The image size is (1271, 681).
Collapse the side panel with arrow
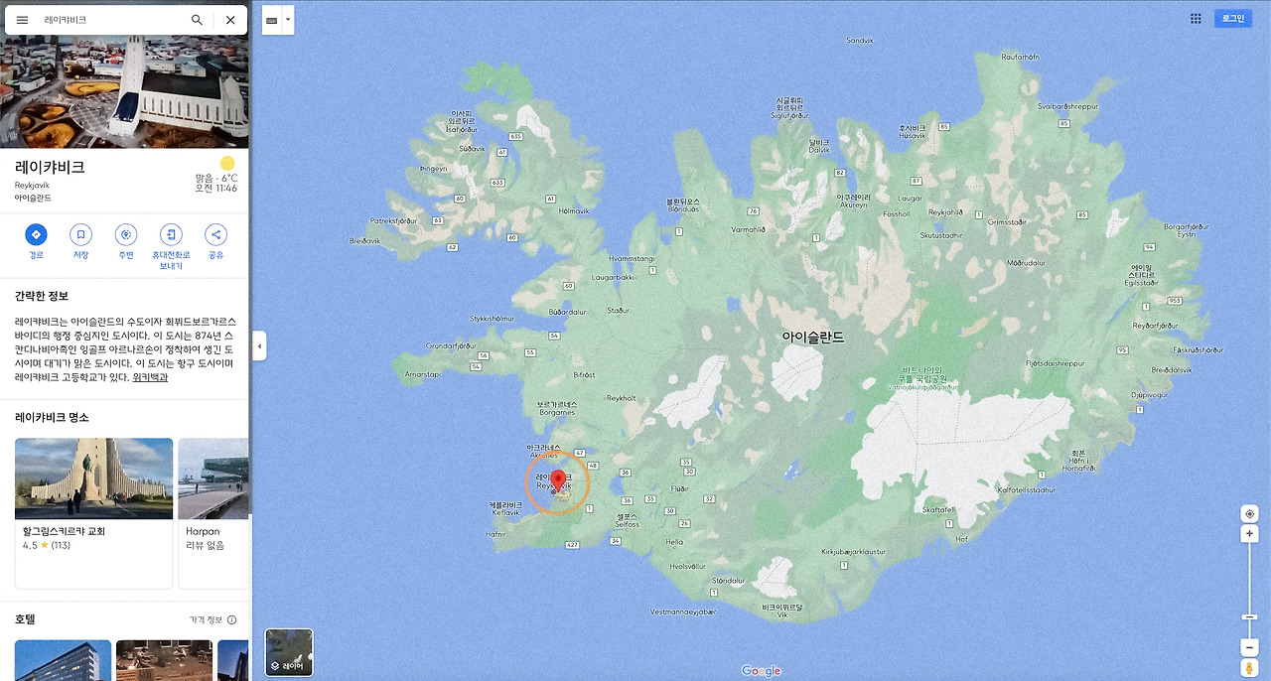click(x=259, y=346)
